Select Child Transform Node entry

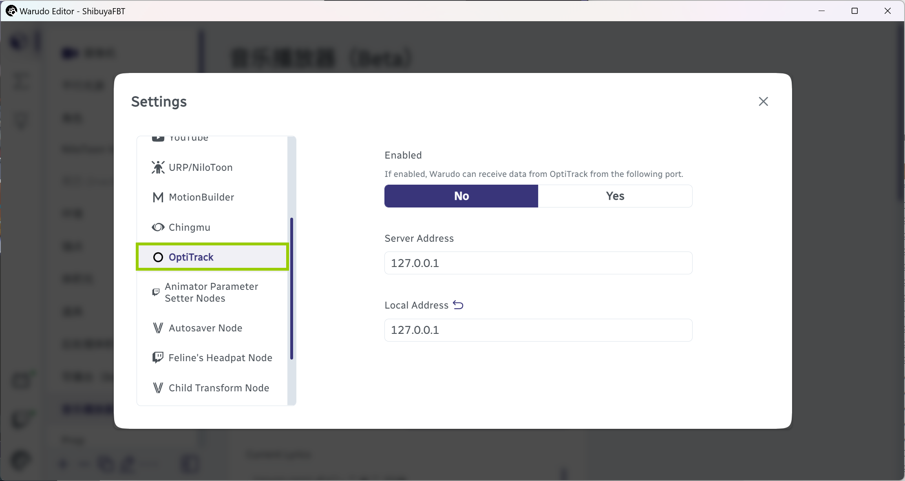click(x=212, y=388)
